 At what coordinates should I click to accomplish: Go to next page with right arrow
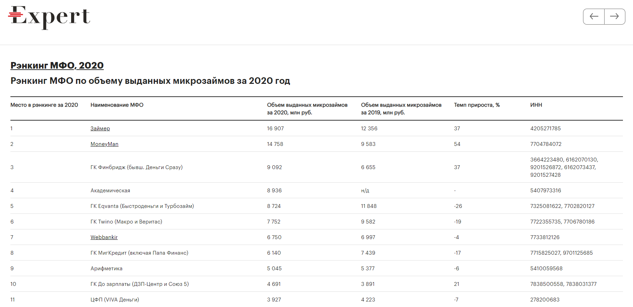point(614,17)
